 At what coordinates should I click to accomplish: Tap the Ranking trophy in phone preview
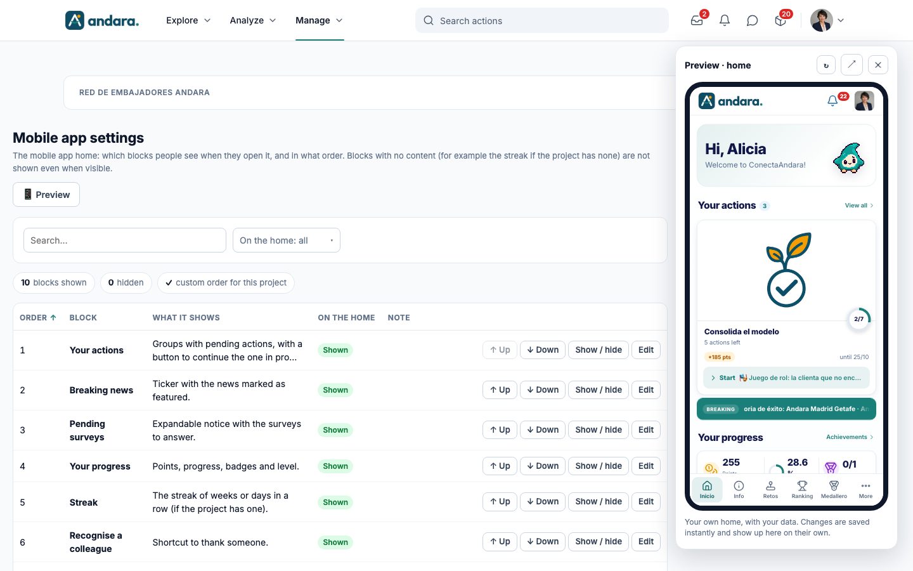click(x=802, y=489)
